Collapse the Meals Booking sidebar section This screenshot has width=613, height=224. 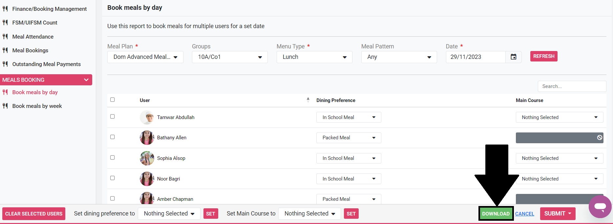(86, 80)
